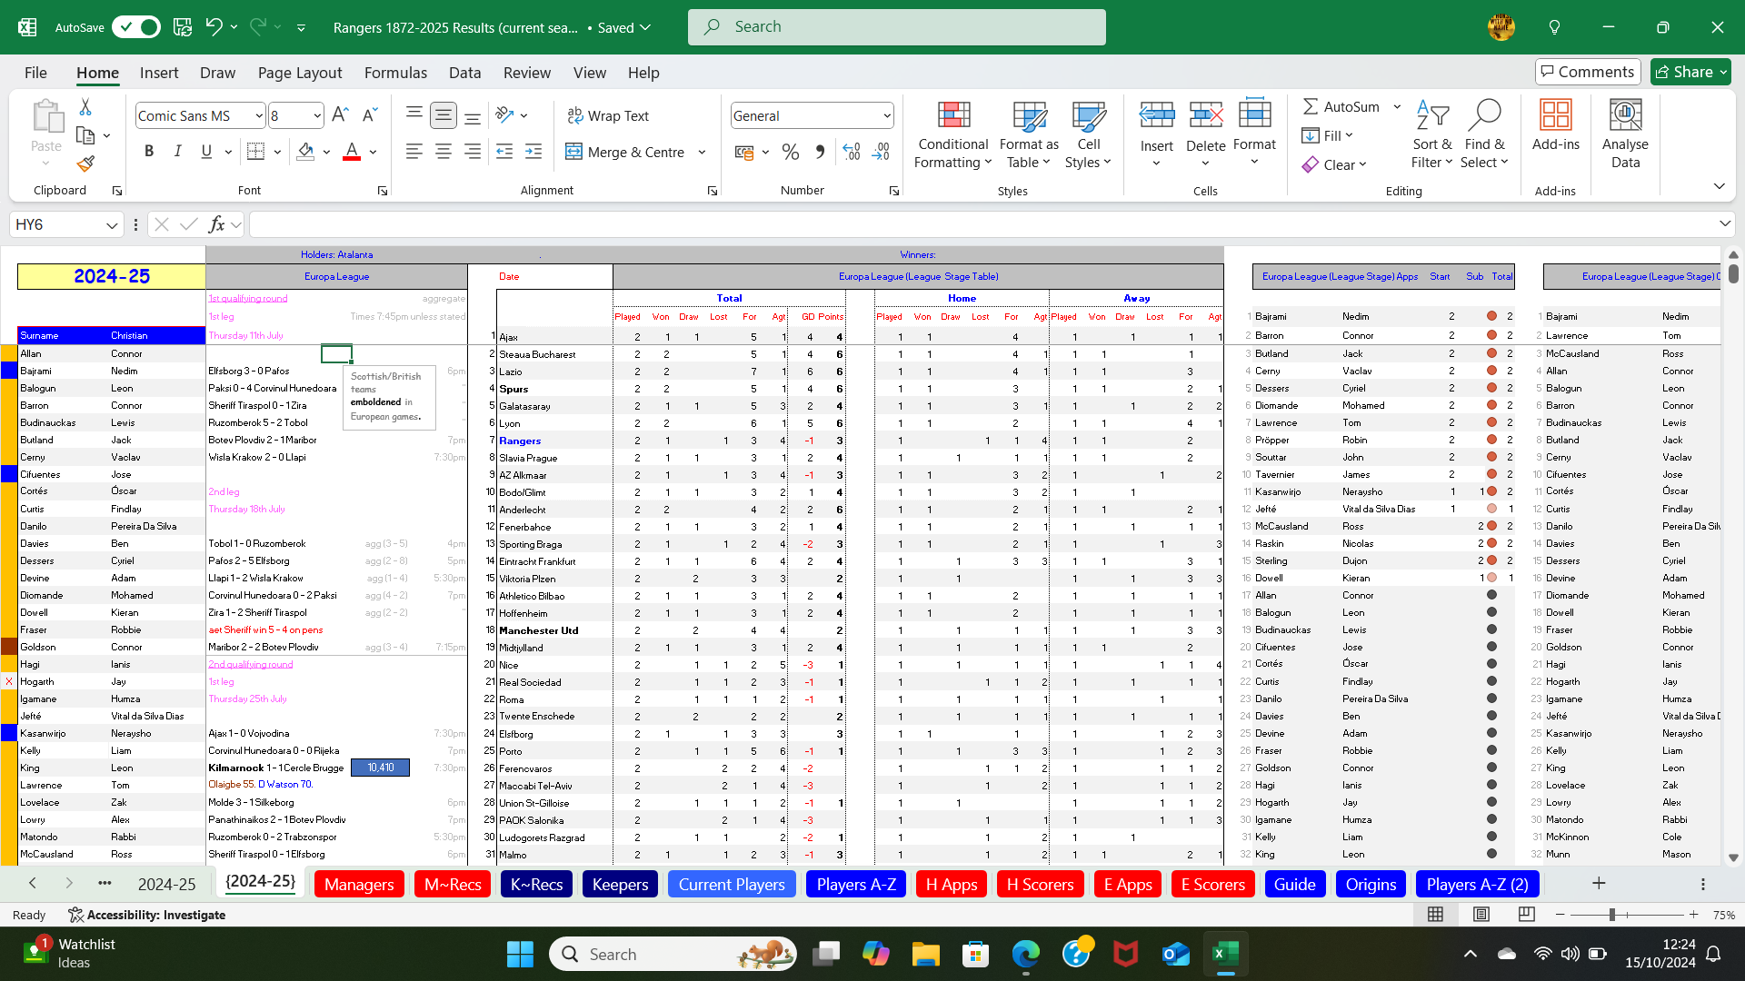Toggle the AutoSave switch
Screen dimensions: 1745x981
point(136,27)
